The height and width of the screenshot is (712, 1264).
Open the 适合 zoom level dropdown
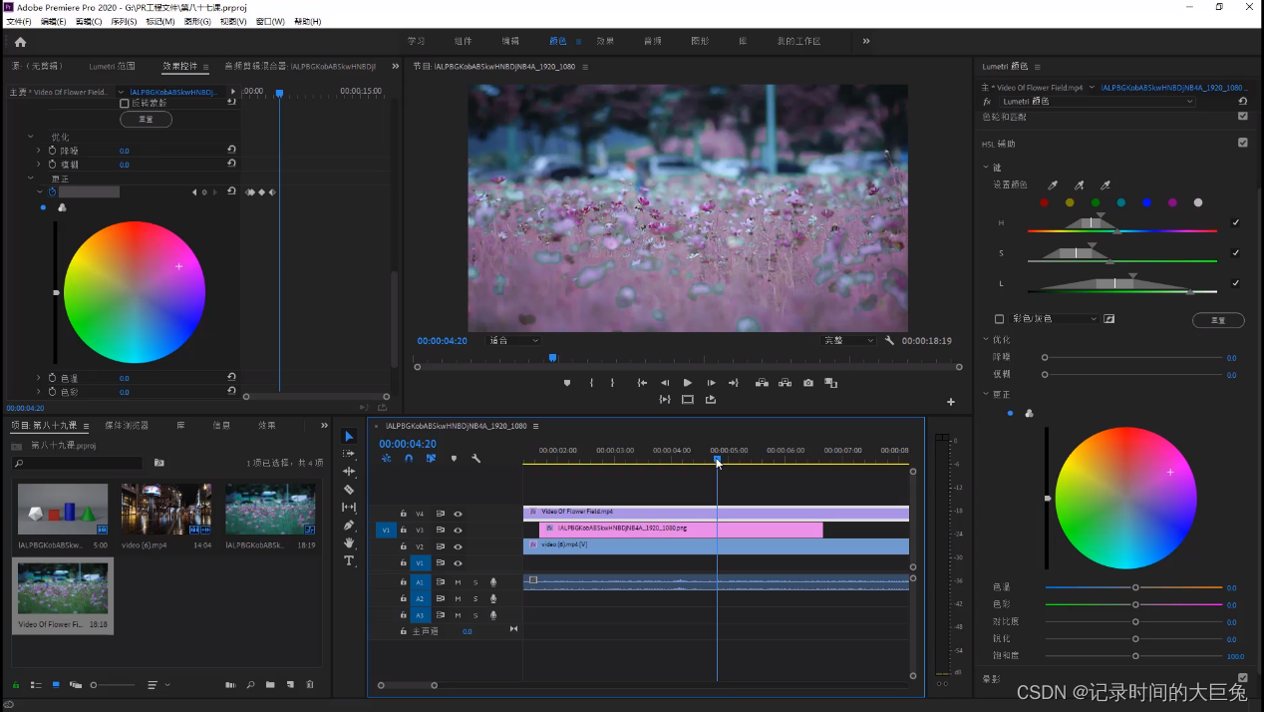tap(513, 341)
